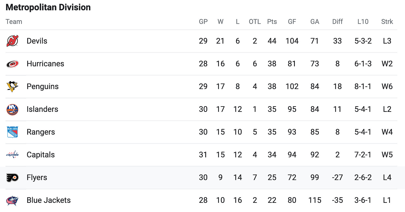Click the Carolina Hurricanes logo
The width and height of the screenshot is (405, 212).
click(13, 64)
